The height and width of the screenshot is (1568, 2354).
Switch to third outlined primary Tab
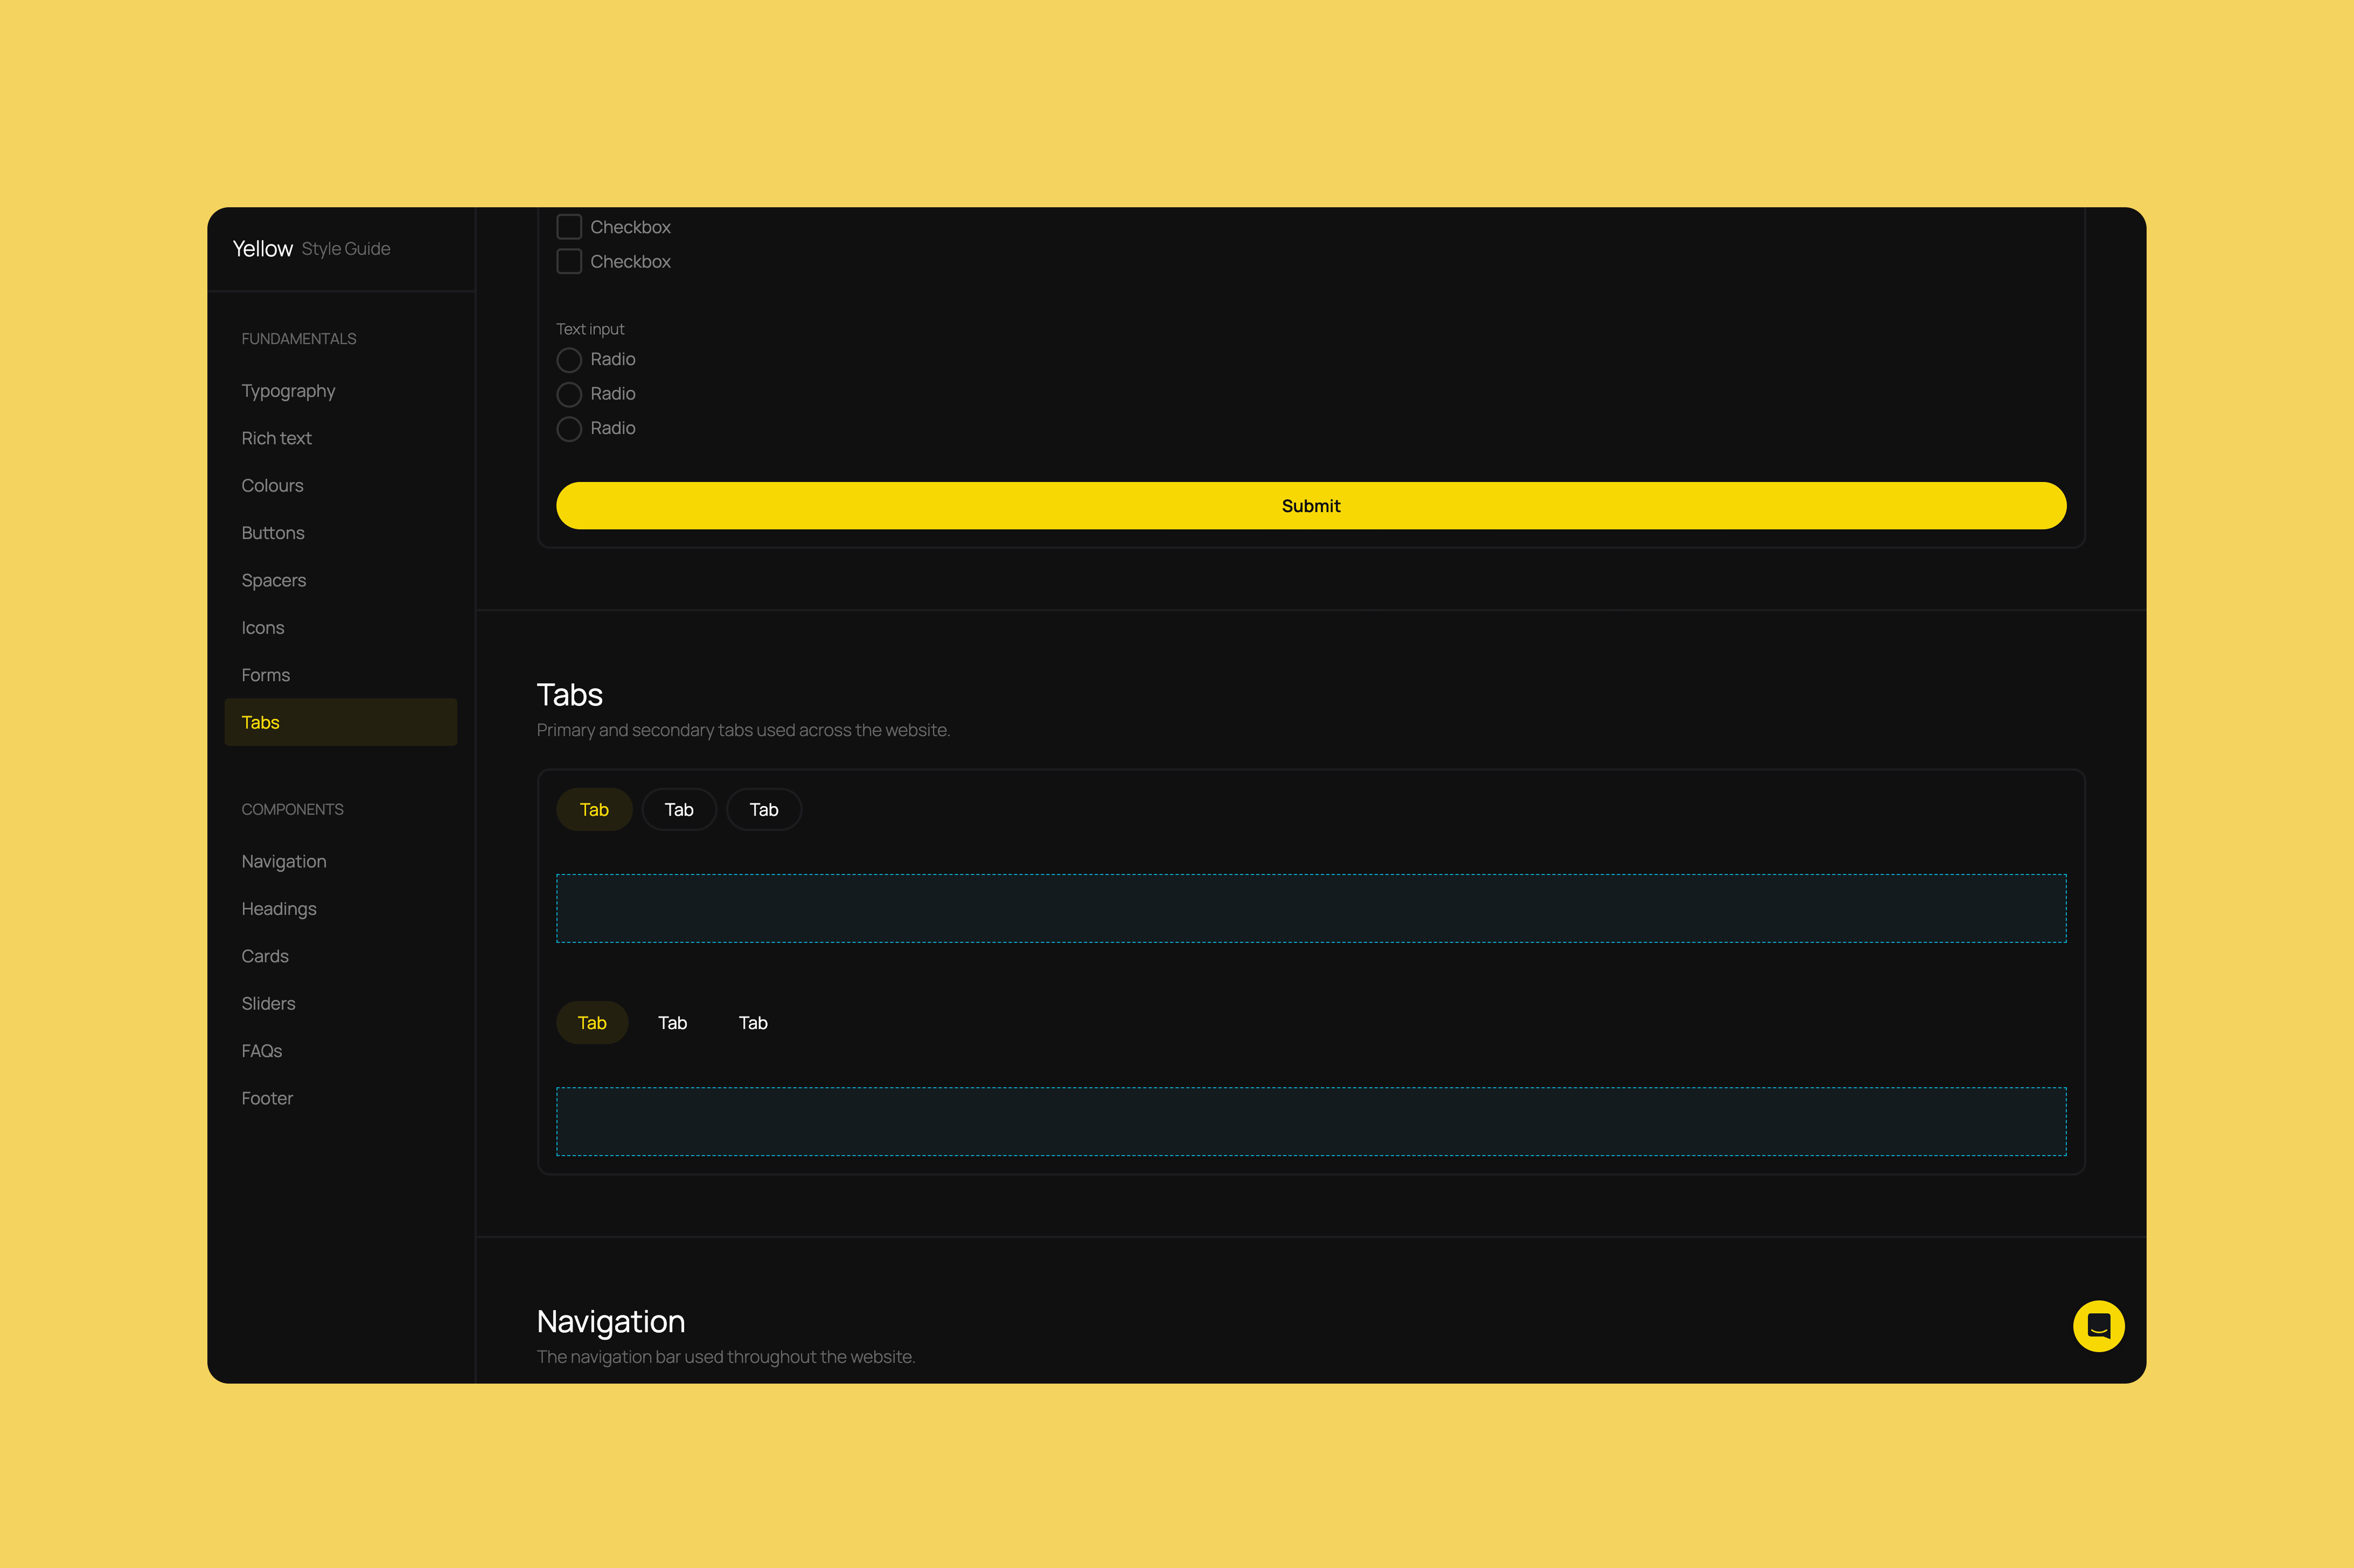coord(764,810)
